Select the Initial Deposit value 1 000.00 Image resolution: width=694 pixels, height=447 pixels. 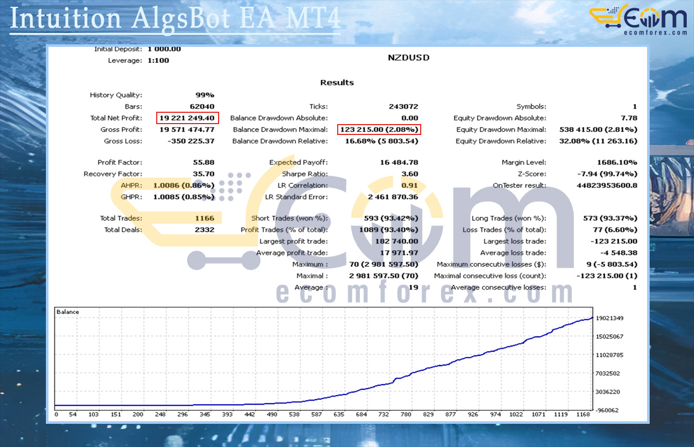click(164, 49)
